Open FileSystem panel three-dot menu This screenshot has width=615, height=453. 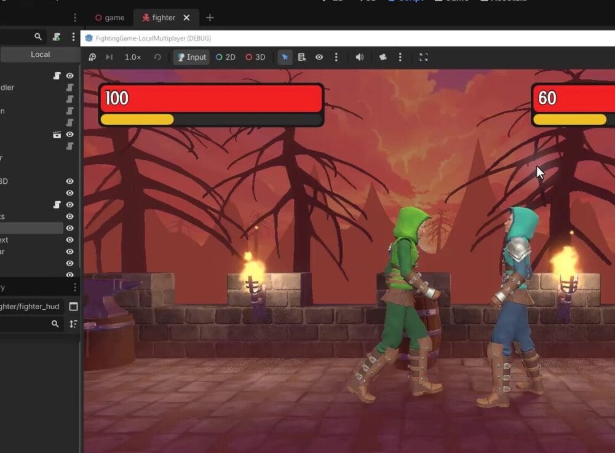point(75,288)
